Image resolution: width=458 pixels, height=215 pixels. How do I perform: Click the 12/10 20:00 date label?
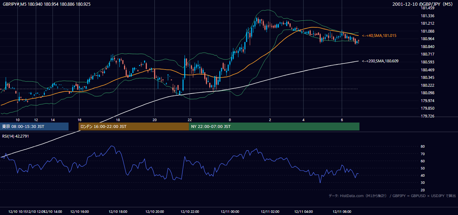(155, 211)
